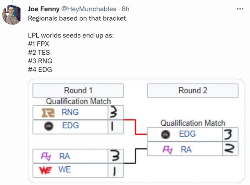
Task: Click the RNG team logo in Round 1
Action: [x=48, y=113]
